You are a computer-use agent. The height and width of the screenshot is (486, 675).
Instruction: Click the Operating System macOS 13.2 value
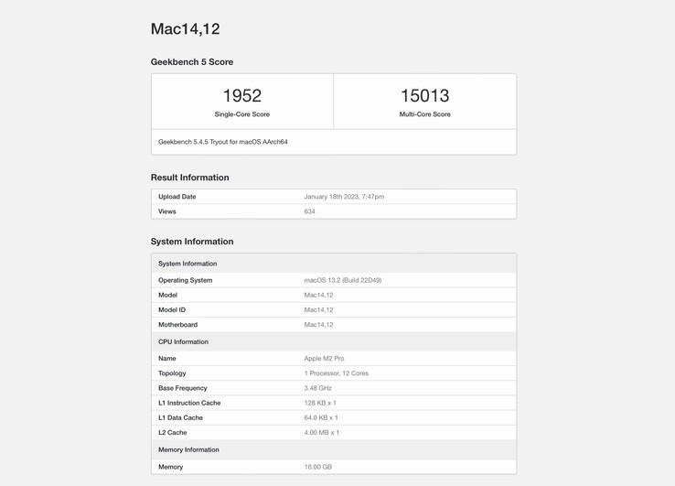[x=342, y=280]
